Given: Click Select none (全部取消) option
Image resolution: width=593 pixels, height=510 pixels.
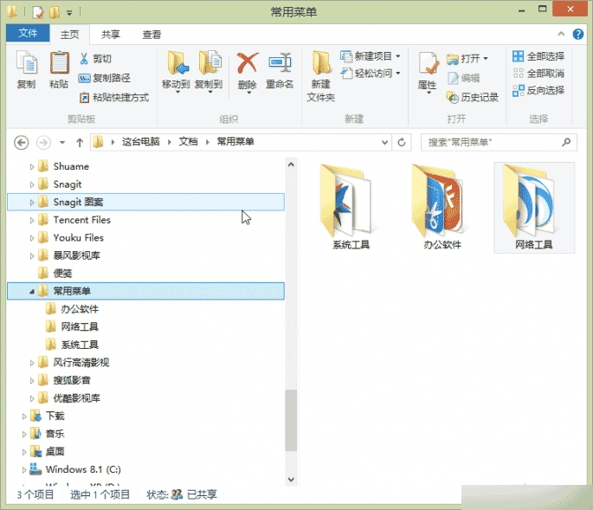Looking at the screenshot, I should [538, 73].
